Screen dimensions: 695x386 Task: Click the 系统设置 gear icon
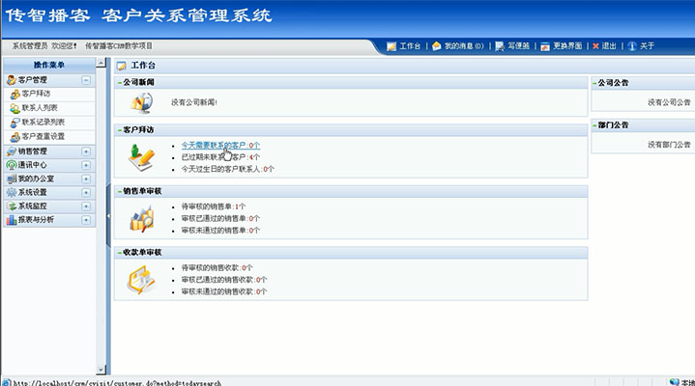[x=11, y=193]
